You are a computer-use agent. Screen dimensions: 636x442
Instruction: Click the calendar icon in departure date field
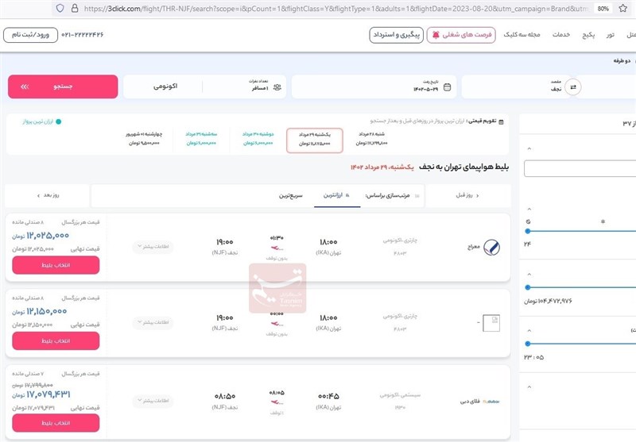coord(447,87)
